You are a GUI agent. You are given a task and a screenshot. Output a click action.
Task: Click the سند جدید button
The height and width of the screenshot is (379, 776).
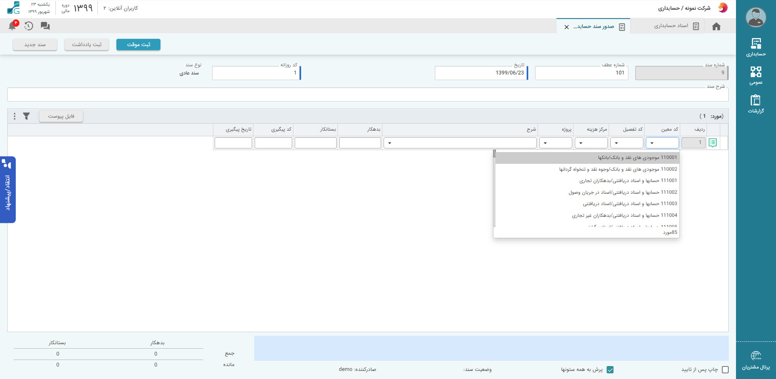pyautogui.click(x=35, y=44)
